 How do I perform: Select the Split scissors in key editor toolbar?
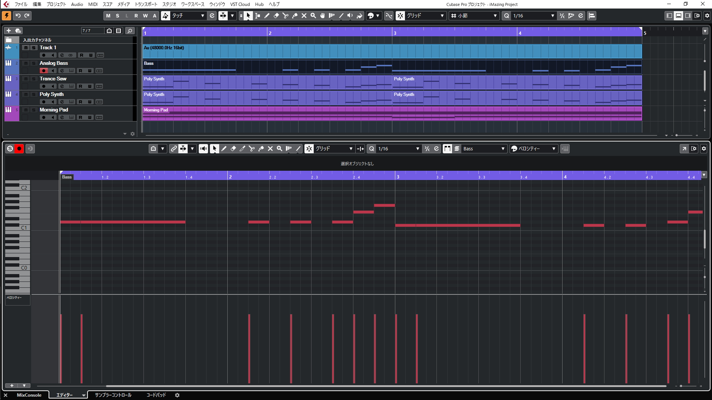point(251,149)
